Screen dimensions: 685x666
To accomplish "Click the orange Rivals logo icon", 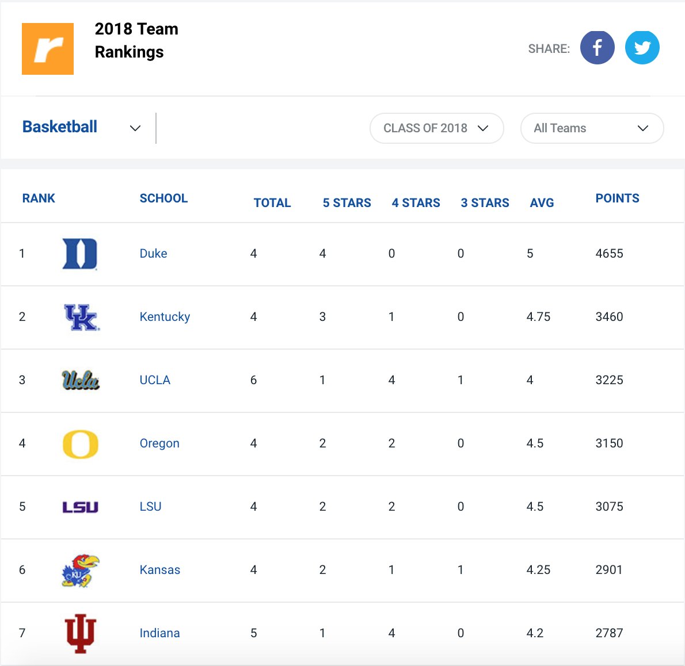I will point(48,49).
